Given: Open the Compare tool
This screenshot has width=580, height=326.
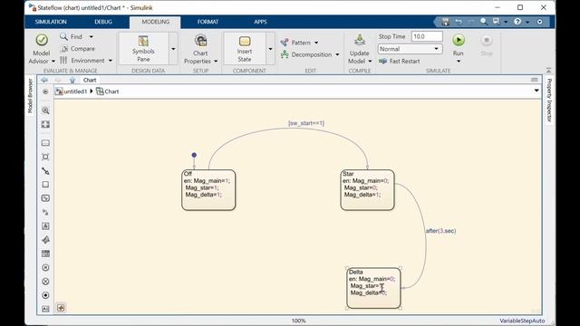Looking at the screenshot, I should 77,49.
